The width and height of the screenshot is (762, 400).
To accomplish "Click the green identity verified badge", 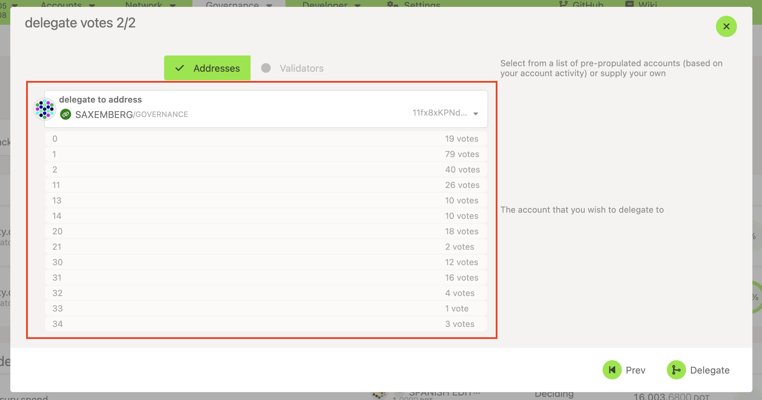I will point(66,114).
